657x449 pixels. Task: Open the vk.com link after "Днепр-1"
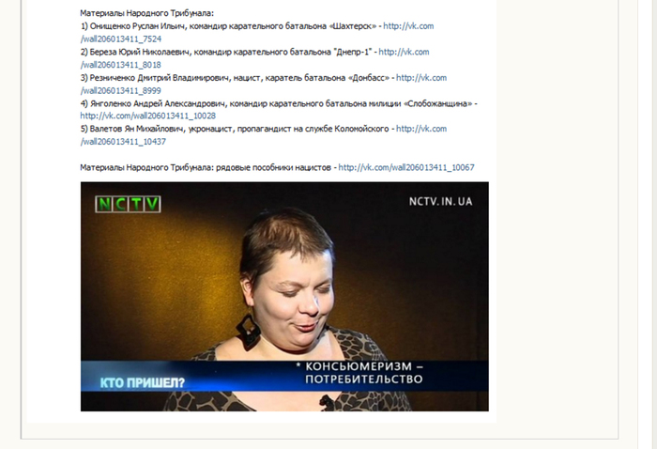coord(404,52)
